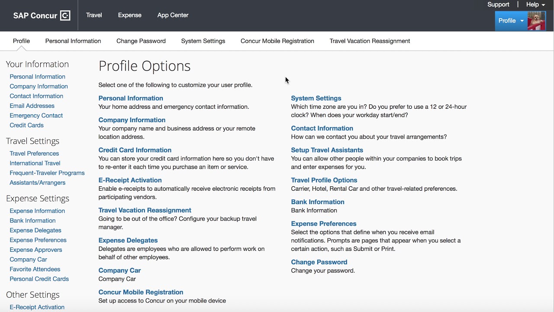554x312 pixels.
Task: Open the Help dropdown menu
Action: (535, 5)
